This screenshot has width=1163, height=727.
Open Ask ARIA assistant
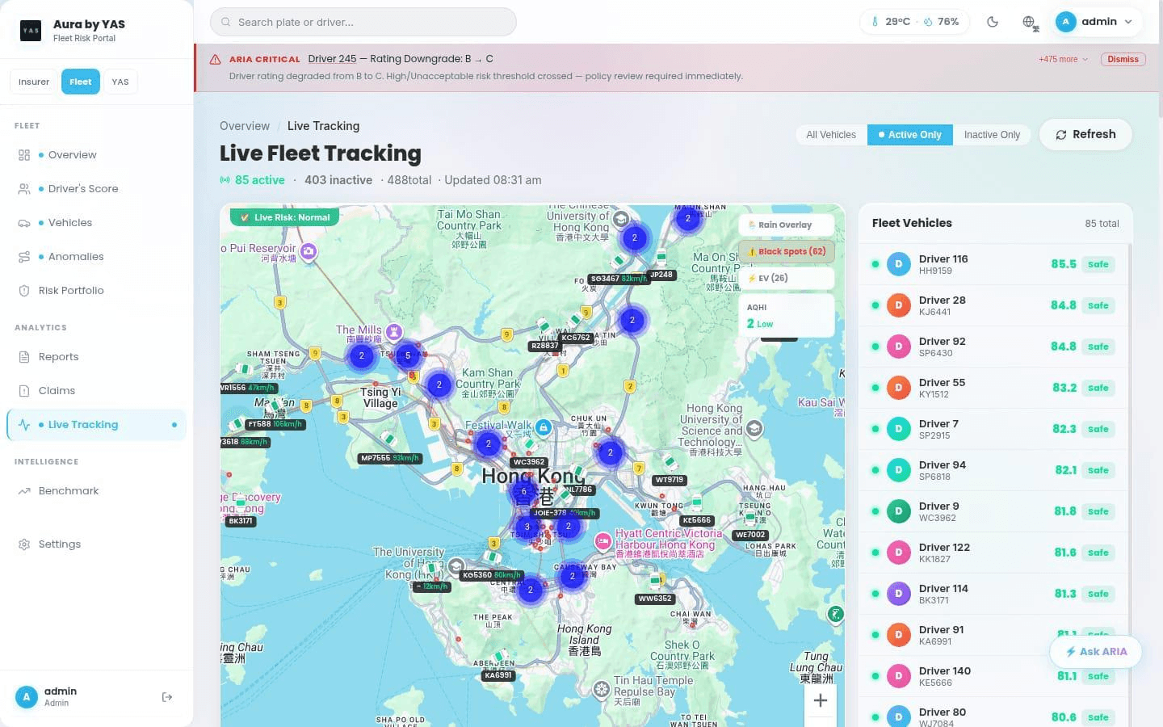[1096, 652]
